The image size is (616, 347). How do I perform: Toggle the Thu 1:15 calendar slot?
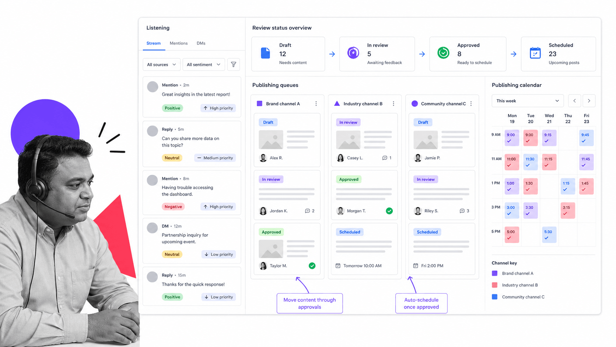[x=567, y=186]
